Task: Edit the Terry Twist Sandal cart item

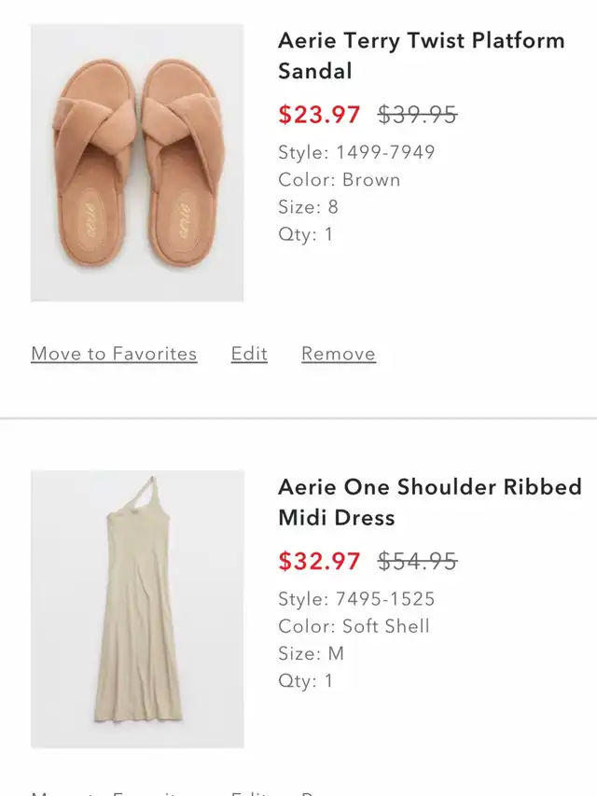Action: [x=249, y=354]
